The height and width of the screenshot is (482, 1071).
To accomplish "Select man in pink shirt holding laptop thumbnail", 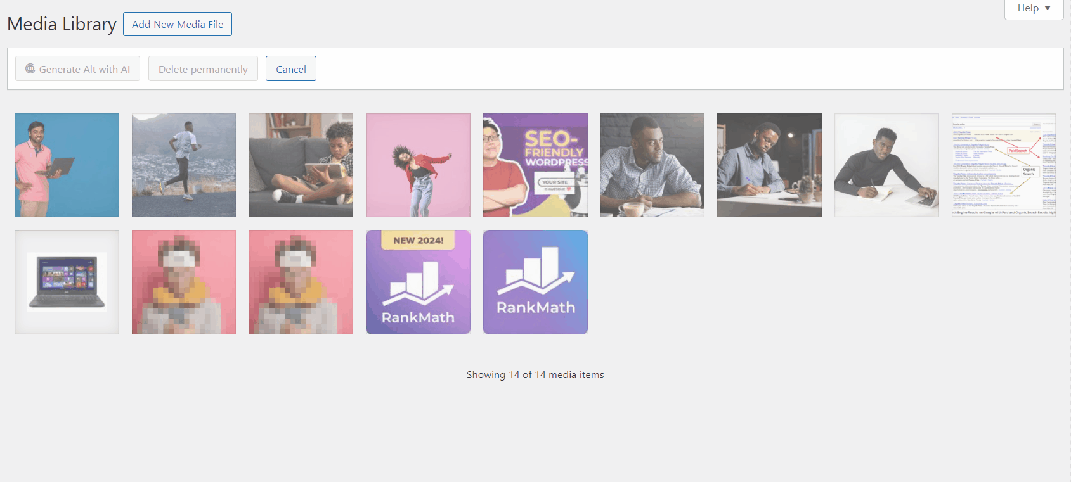I will coord(67,165).
